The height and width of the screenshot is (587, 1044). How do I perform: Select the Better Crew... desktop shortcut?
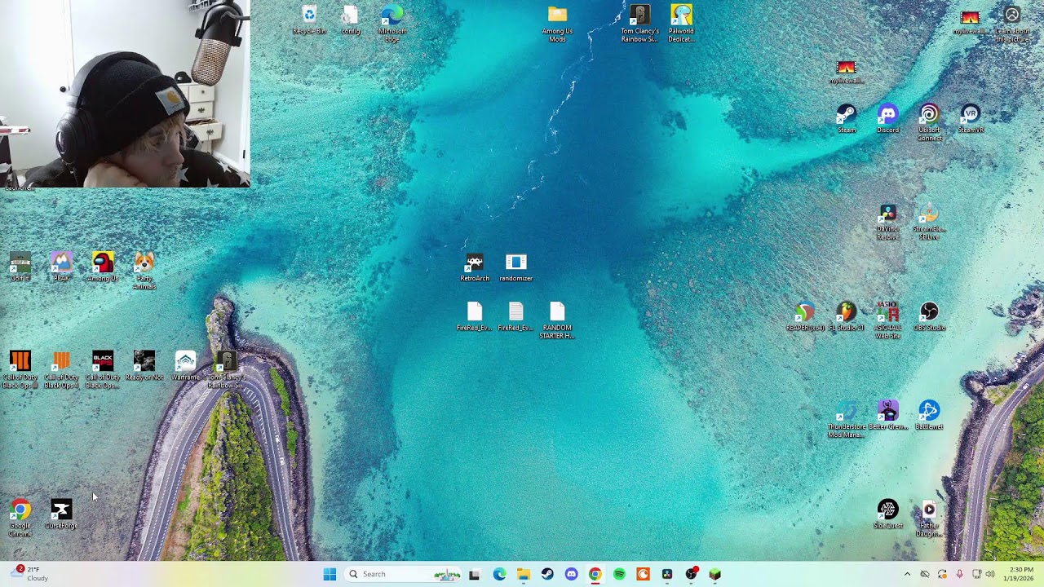(887, 416)
